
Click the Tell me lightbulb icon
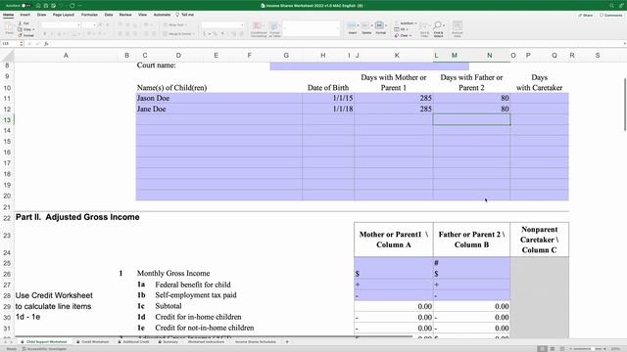pyautogui.click(x=177, y=15)
